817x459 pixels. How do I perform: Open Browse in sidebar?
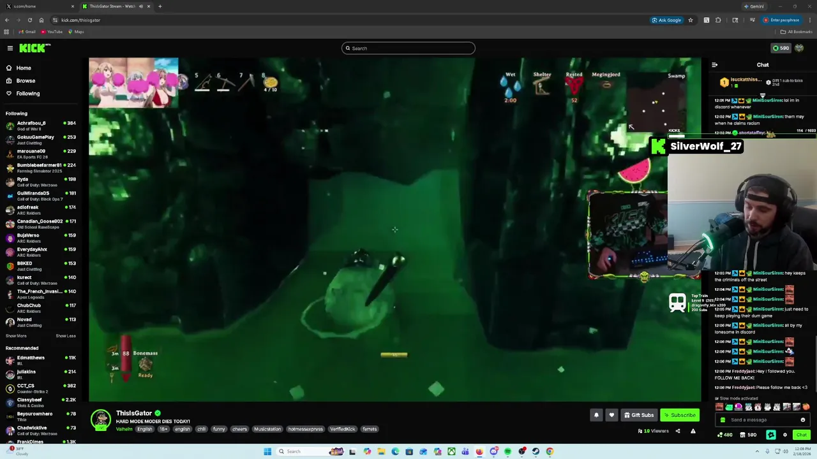pyautogui.click(x=20, y=81)
